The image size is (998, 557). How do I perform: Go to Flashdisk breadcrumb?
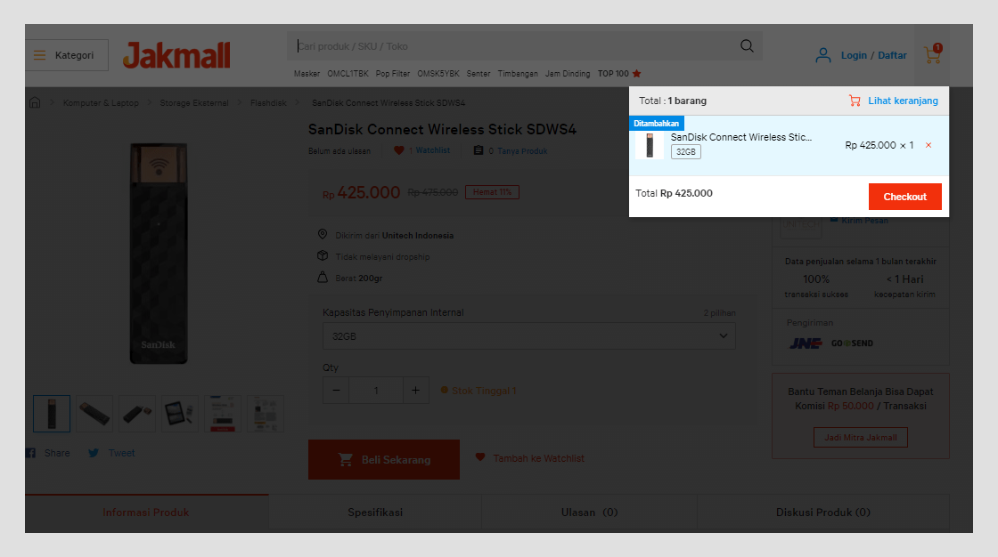tap(268, 103)
